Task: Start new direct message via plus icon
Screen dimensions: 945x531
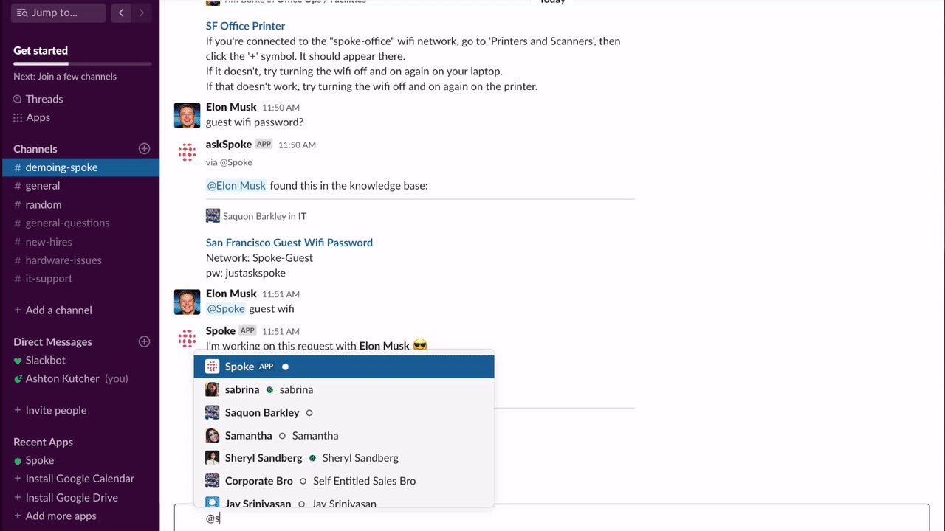Action: tap(145, 342)
